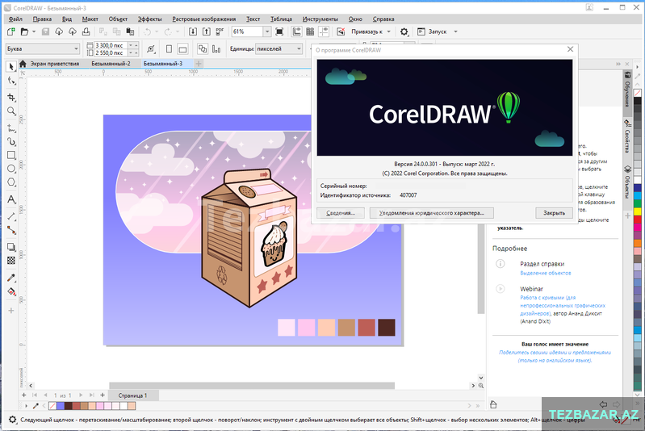This screenshot has width=645, height=431.
Task: Click the Save disk icon
Action: point(46,31)
